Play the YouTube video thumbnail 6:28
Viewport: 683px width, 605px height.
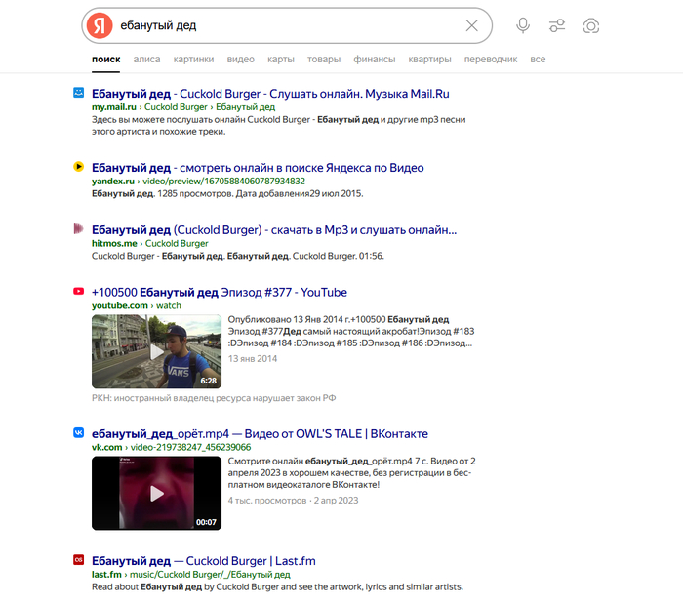tap(156, 351)
